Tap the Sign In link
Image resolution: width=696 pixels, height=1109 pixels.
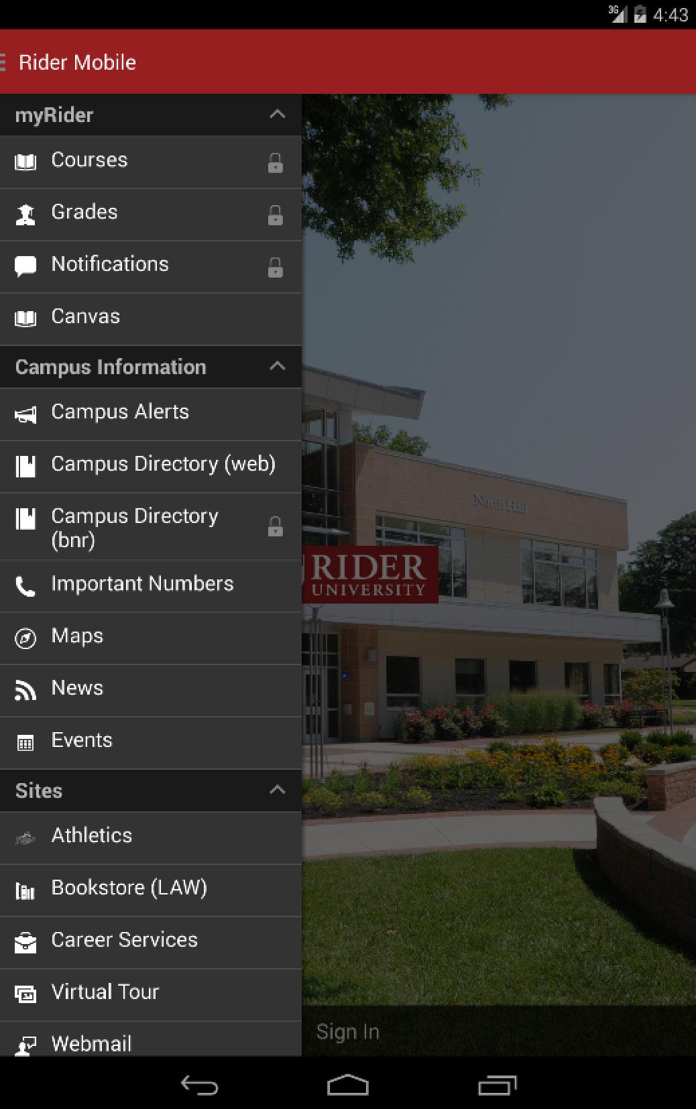(x=347, y=1031)
